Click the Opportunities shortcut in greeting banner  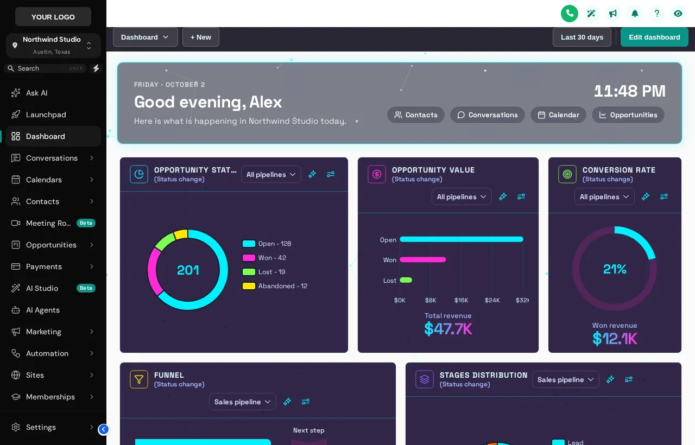(x=628, y=115)
